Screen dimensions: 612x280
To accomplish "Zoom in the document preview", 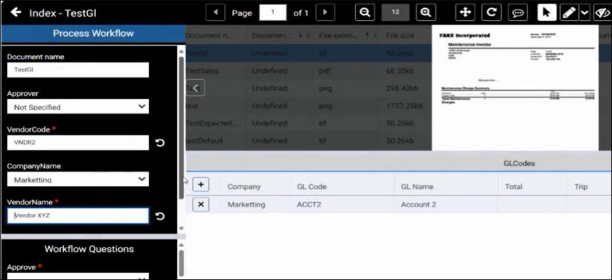I will pos(425,12).
